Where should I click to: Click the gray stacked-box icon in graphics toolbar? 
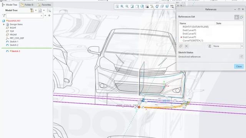(x=162, y=7)
